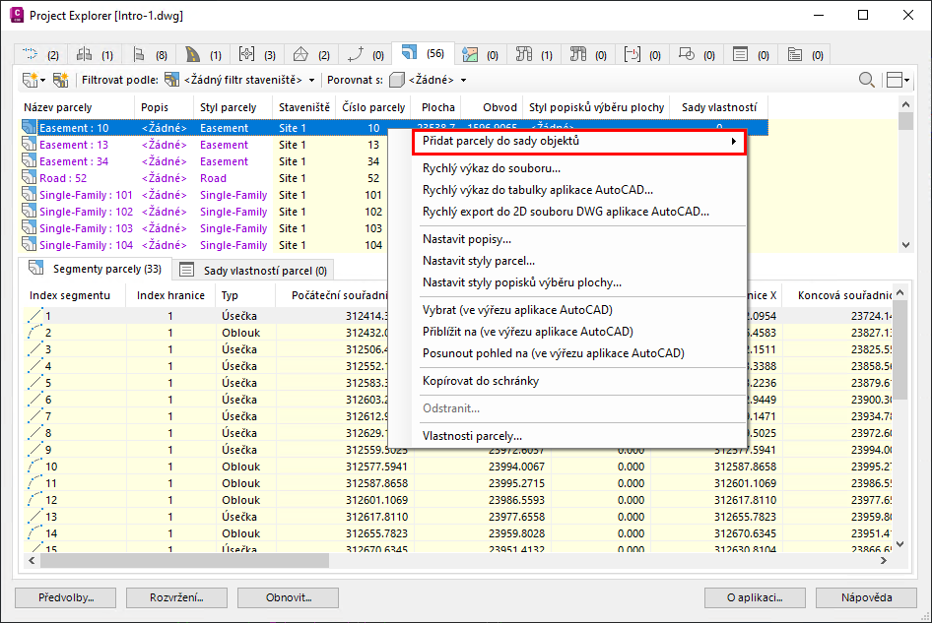Click the second toolbar icon next to star

61,80
